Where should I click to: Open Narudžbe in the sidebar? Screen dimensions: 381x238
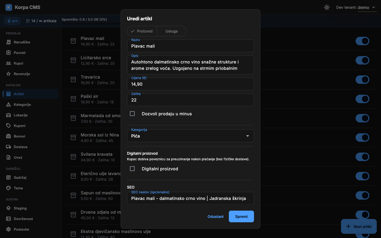31,42
